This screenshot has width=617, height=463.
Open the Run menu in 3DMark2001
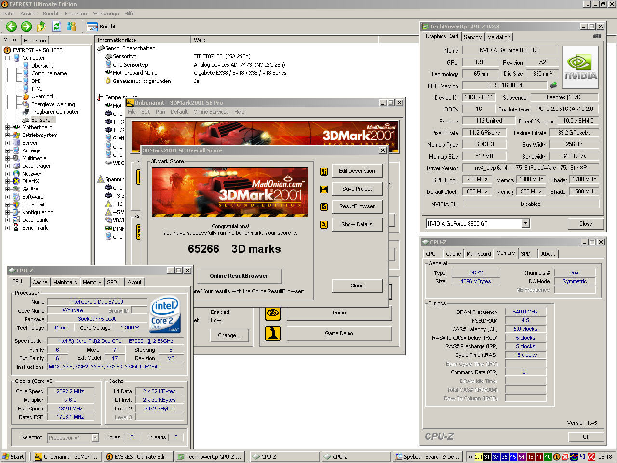[x=160, y=112]
